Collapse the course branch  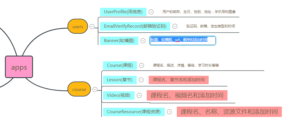pos(95,90)
